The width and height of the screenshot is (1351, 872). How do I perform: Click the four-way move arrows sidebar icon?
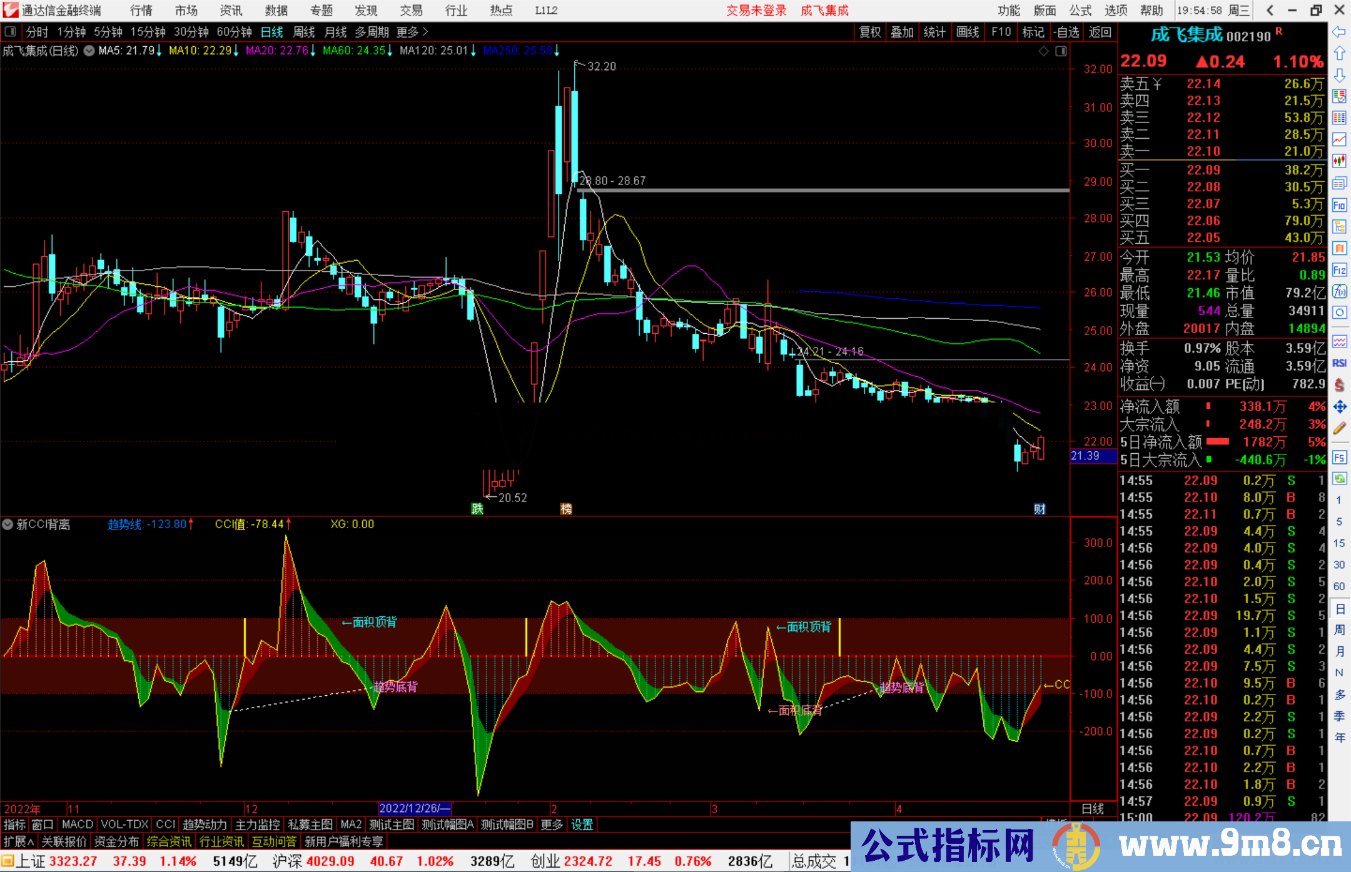1339,407
